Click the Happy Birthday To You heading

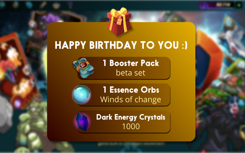click(x=121, y=45)
